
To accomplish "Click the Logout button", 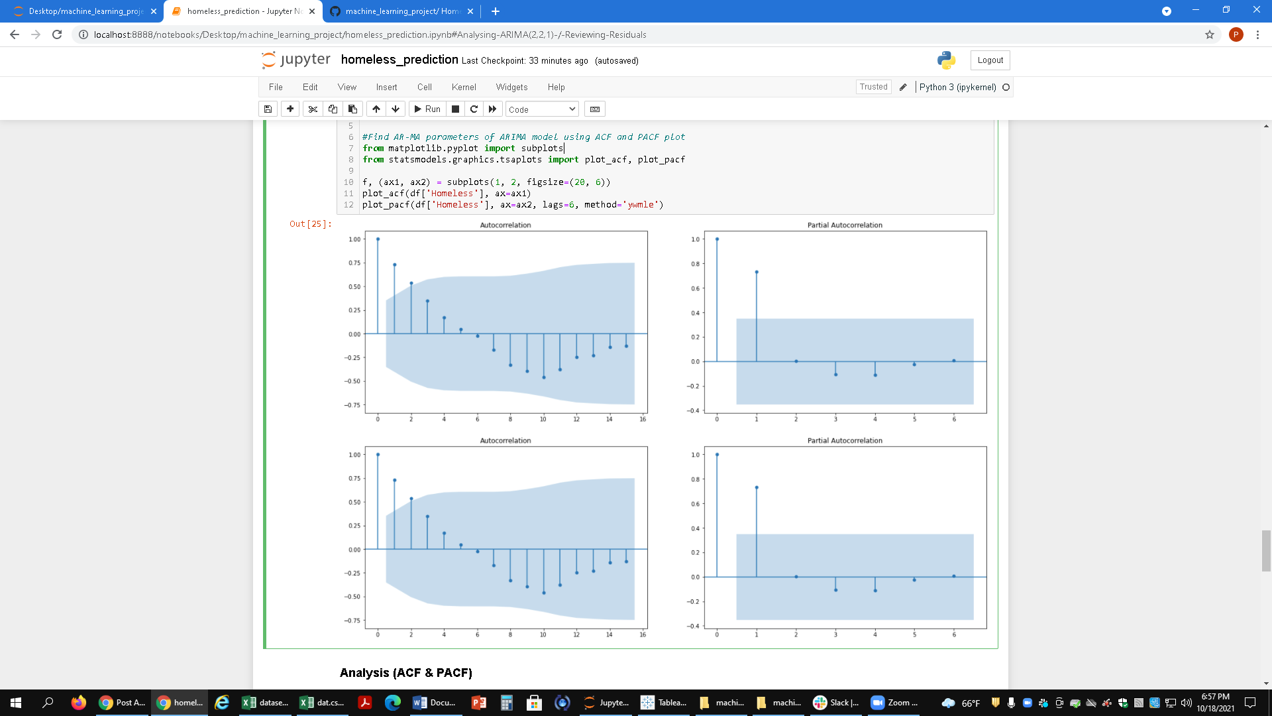I will 990,60.
